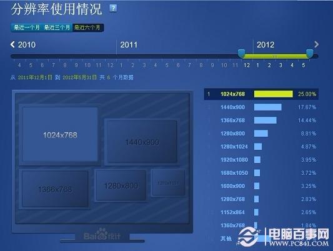Select the 1440x900 row in ranking list

[x=261, y=107]
